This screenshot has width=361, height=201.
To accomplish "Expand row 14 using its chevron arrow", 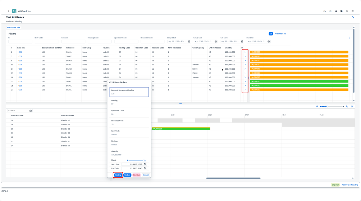I will (245, 69).
